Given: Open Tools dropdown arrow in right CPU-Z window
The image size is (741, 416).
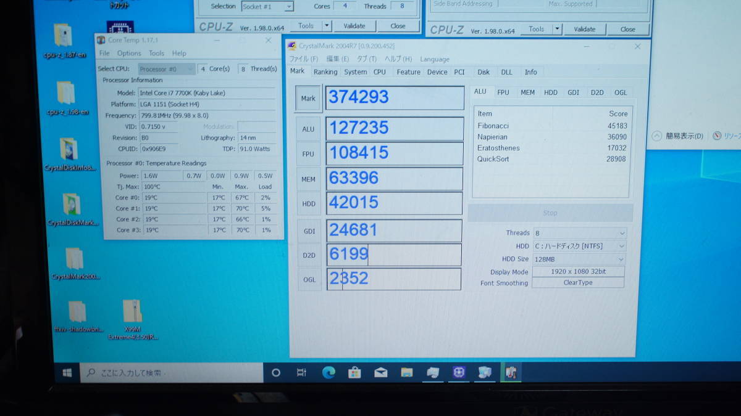Looking at the screenshot, I should (x=558, y=29).
